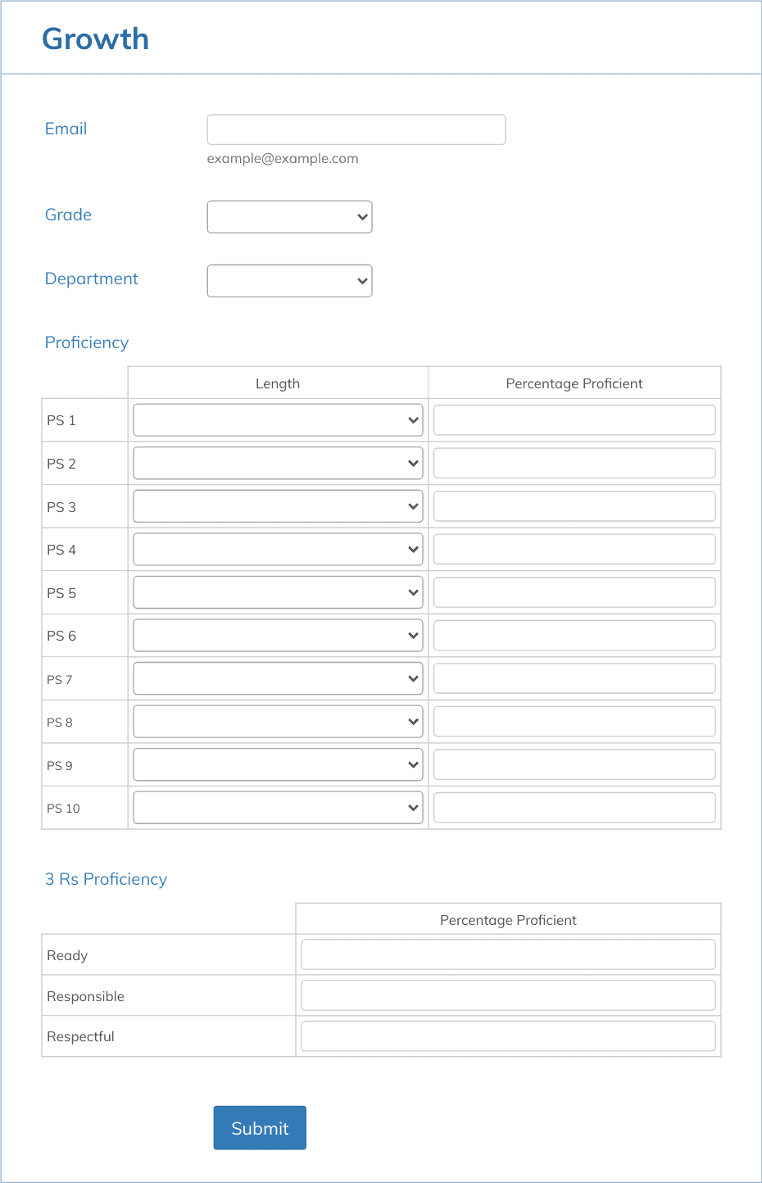
Task: Open the Grade dropdown
Action: [289, 216]
